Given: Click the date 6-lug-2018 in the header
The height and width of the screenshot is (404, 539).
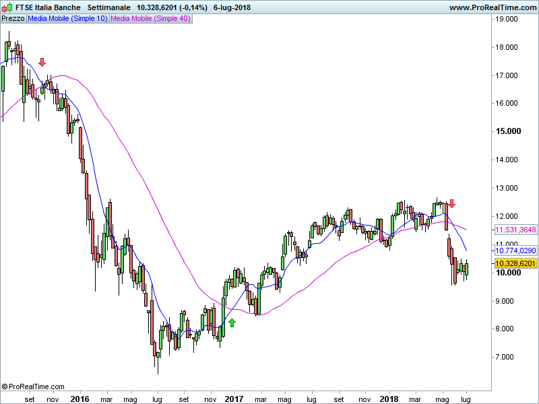Looking at the screenshot, I should pos(232,7).
